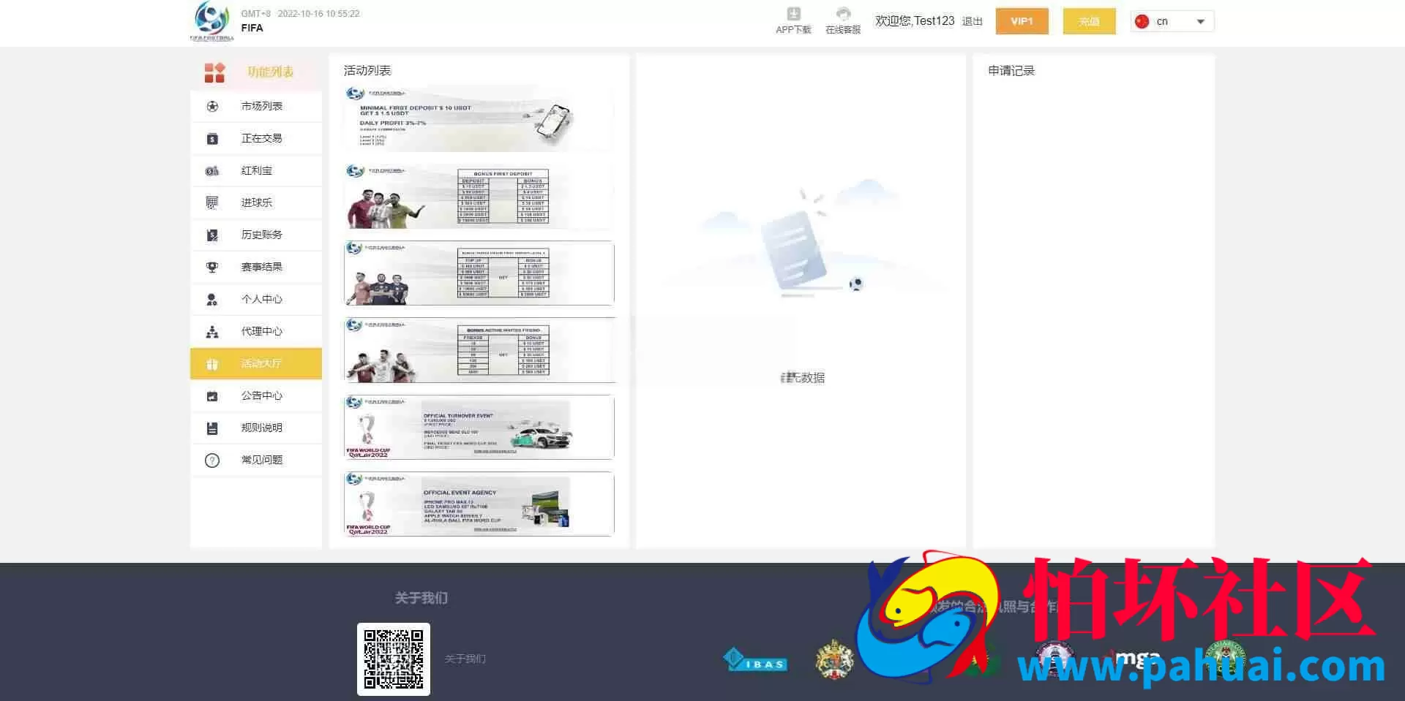
Task: Open the Official Event Agency banner
Action: click(479, 504)
